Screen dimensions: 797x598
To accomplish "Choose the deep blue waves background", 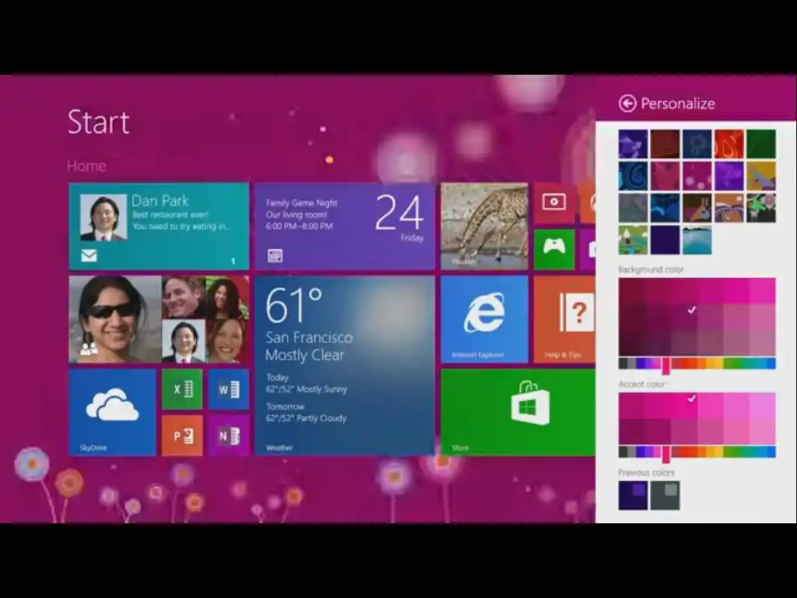I will 665,208.
